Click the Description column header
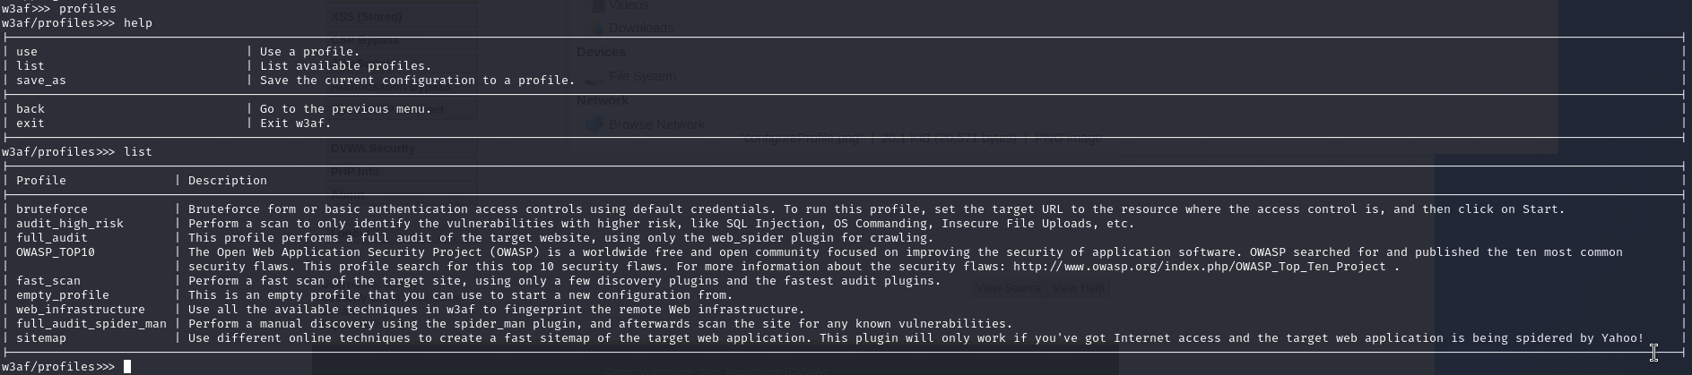Viewport: 1692px width, 375px height. pyautogui.click(x=228, y=181)
